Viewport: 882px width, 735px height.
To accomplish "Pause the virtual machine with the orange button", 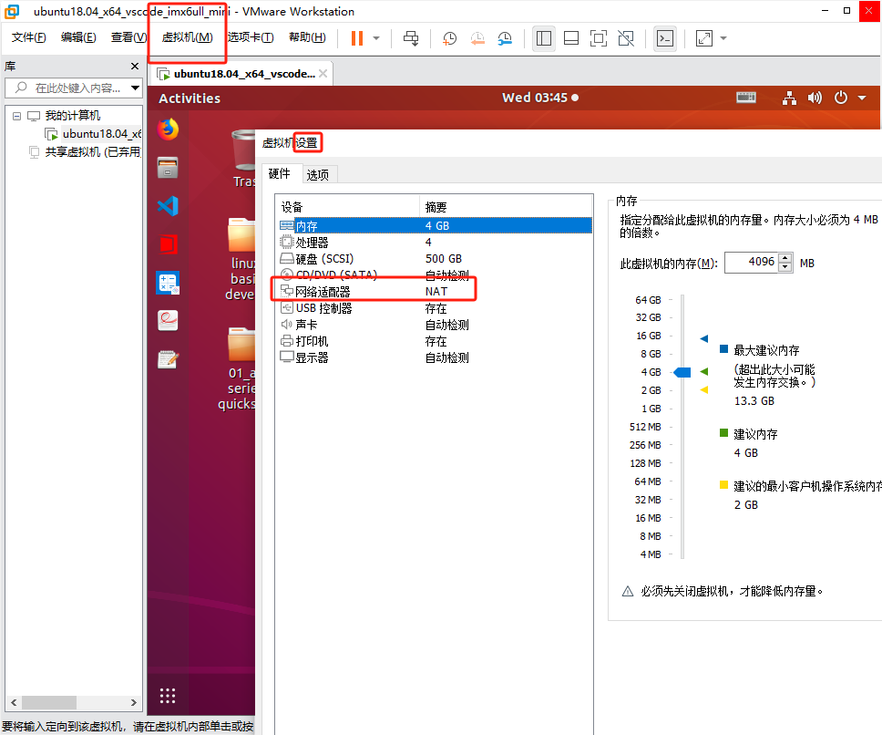I will coord(357,38).
